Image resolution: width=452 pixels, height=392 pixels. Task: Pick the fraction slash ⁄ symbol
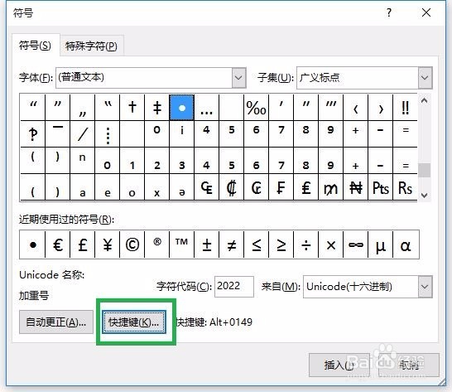point(83,134)
